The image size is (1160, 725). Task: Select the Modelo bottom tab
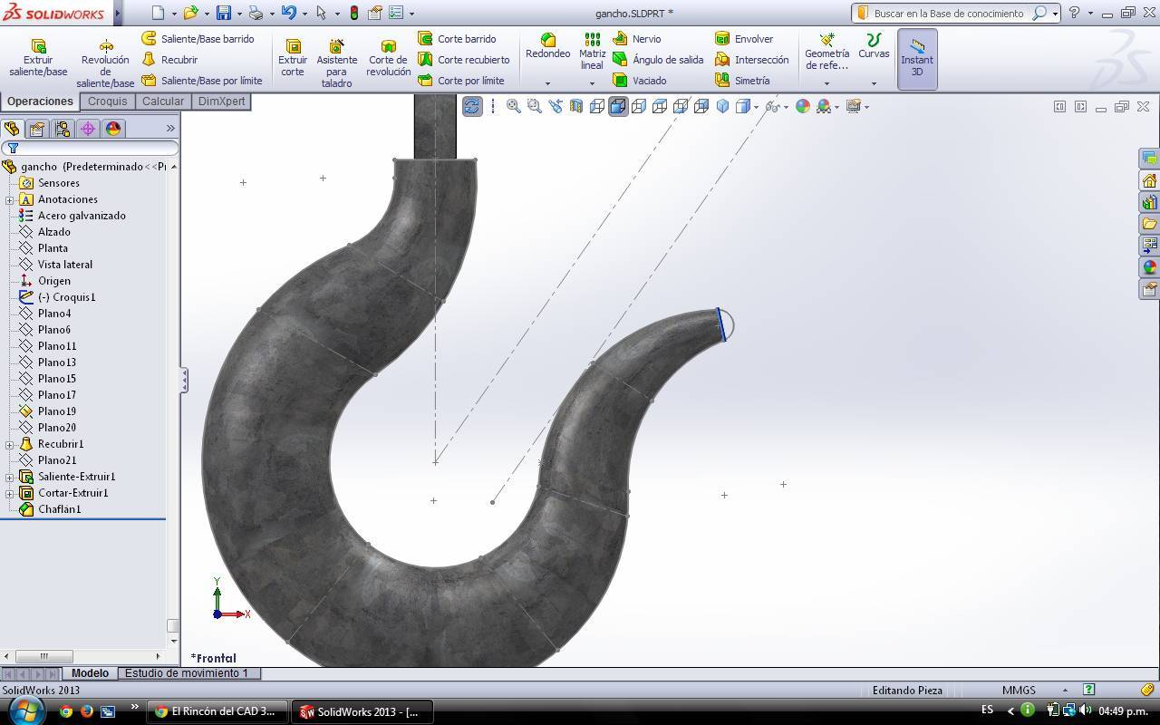point(90,673)
